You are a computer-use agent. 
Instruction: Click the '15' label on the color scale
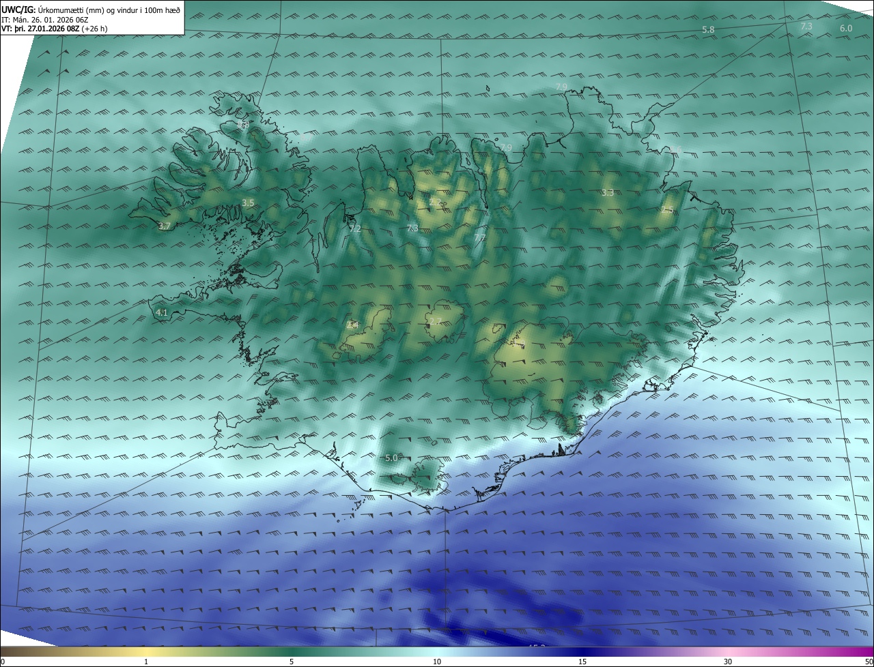tap(582, 662)
